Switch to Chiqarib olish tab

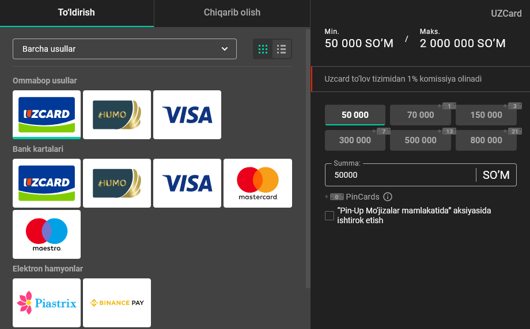coord(232,13)
